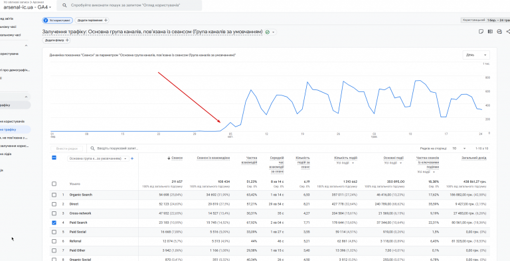Screen dimensions: 510x261
Task: Click the "Cross-network" channel name
Action: (80, 213)
